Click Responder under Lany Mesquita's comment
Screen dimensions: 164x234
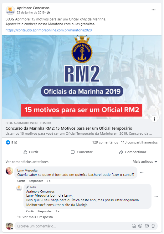(x=36, y=181)
